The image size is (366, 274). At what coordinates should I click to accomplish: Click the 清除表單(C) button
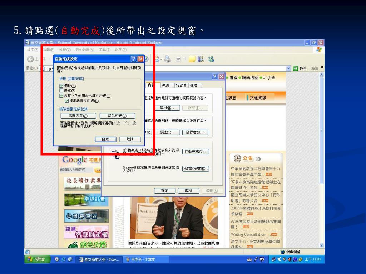pyautogui.click(x=78, y=116)
